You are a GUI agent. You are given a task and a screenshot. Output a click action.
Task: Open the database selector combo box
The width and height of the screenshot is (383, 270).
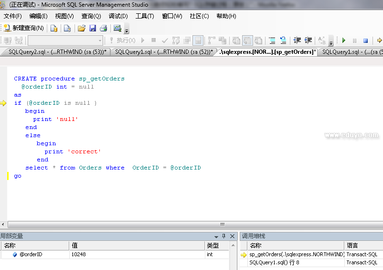65,40
